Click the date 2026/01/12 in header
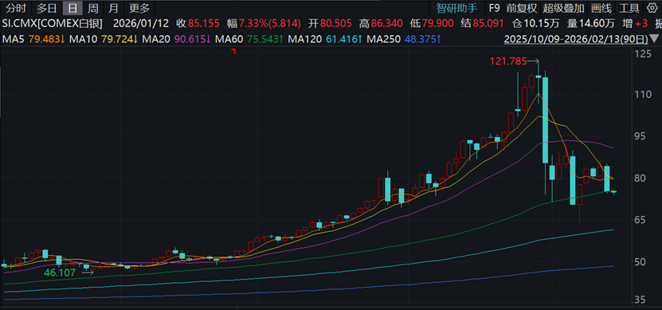This screenshot has width=662, height=310. 140,23
